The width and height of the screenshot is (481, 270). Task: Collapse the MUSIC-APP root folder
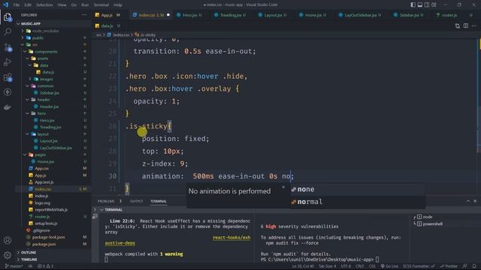31,23
